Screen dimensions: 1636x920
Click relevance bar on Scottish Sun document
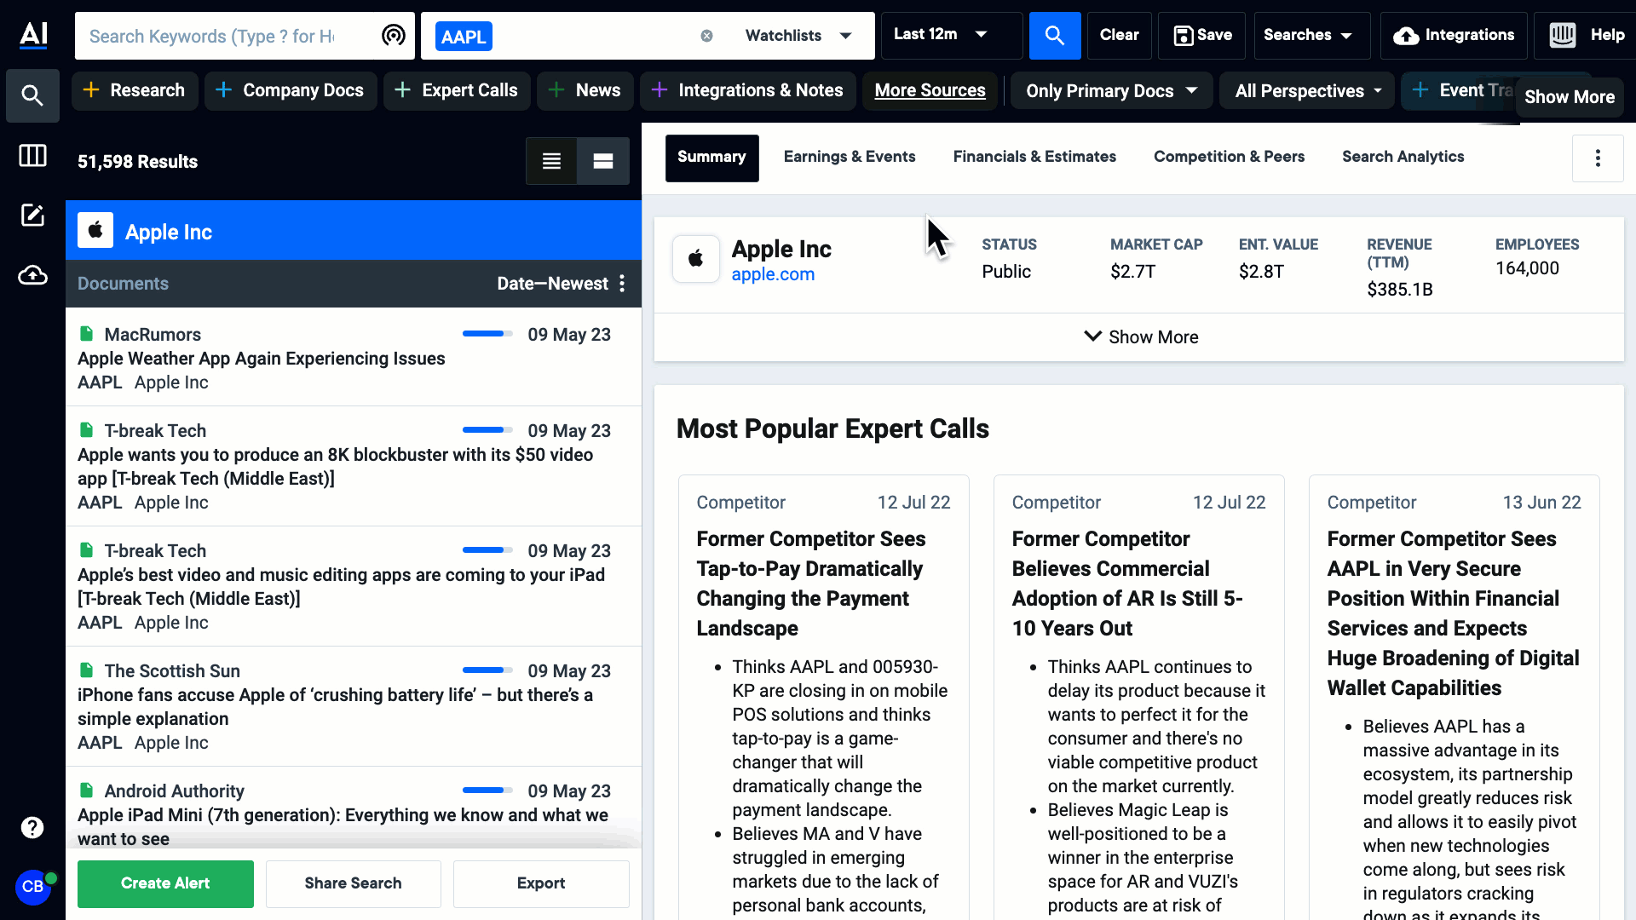(487, 670)
